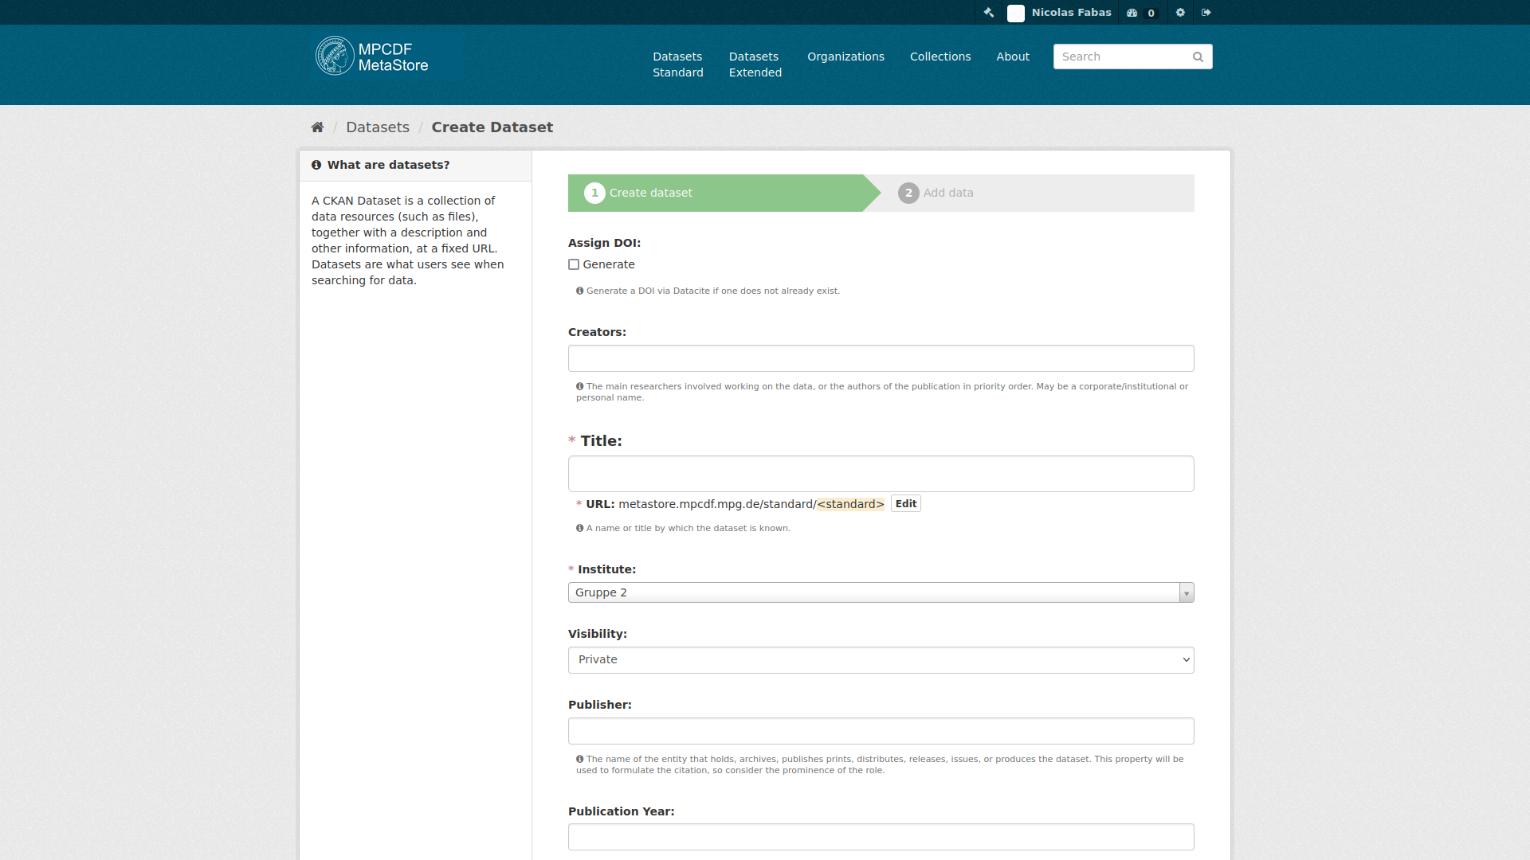Viewport: 1530px width, 860px height.
Task: Click the home breadcrumb icon
Action: point(317,127)
